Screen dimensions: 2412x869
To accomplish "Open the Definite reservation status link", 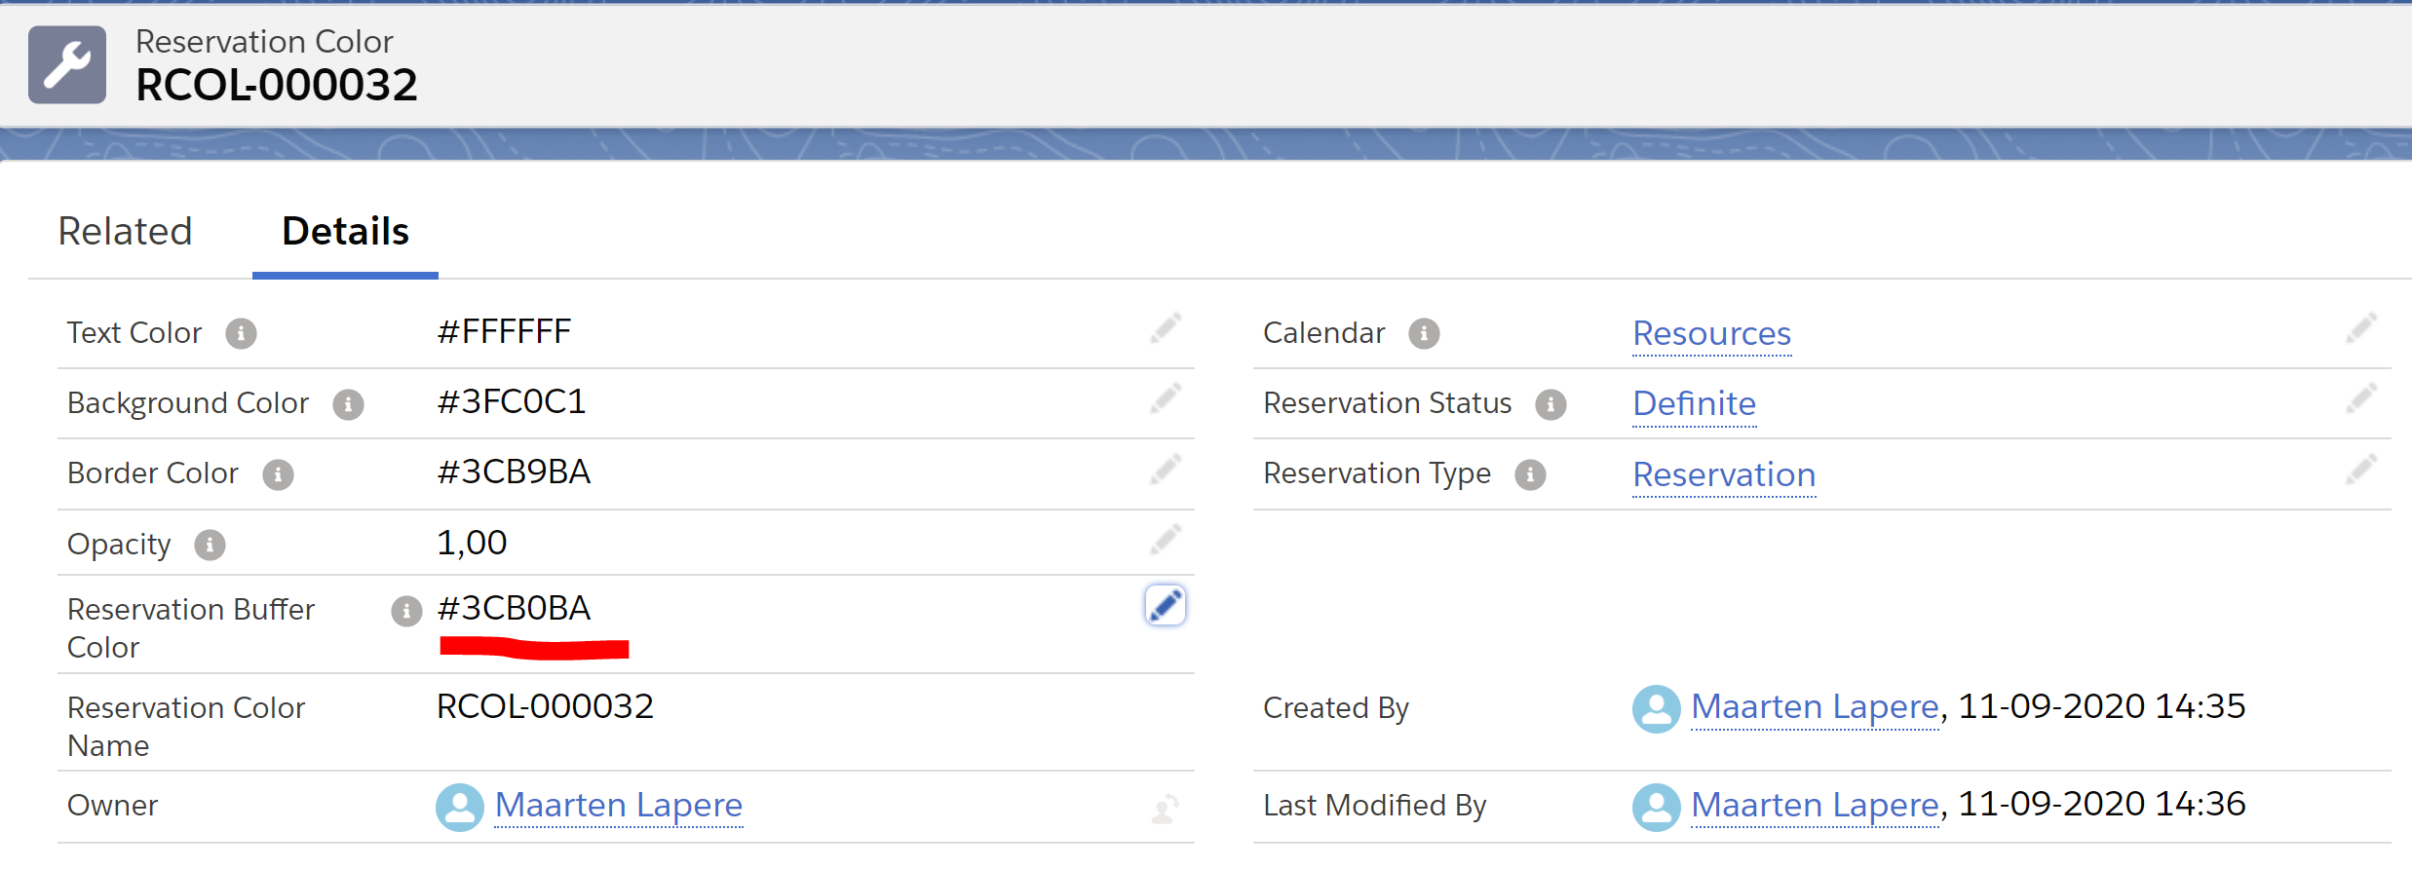I will (x=1694, y=404).
